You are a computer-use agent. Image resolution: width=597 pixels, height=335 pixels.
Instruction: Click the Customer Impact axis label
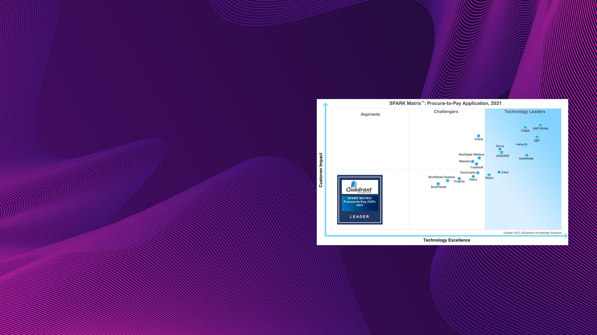pos(321,170)
